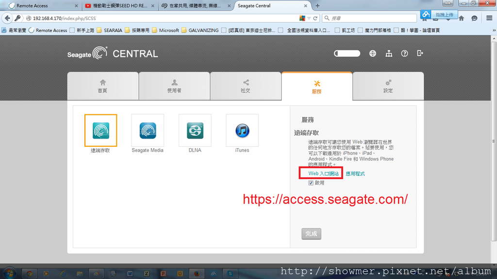
Task: Open the 最常瀏覽 most visited bookmark
Action: (14, 31)
